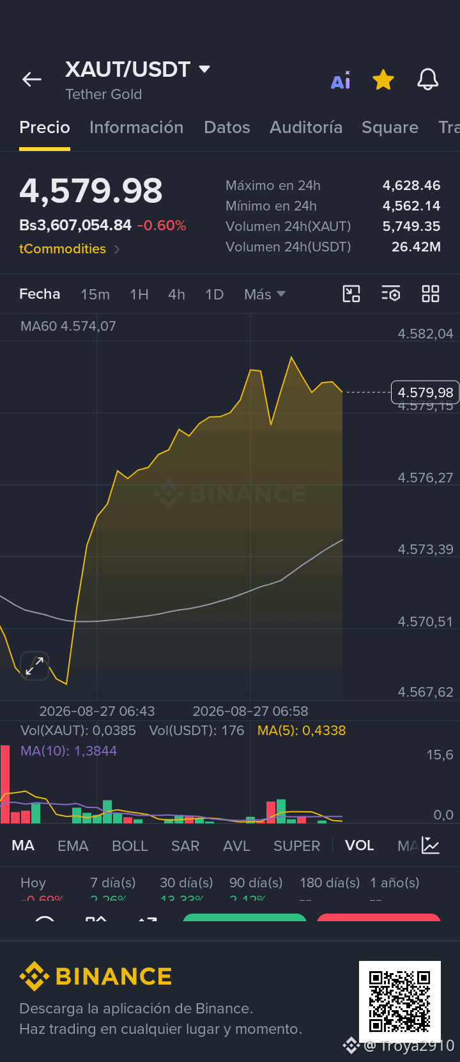460x1062 pixels.
Task: Open the chart drawing tools icon
Action: pos(351,294)
